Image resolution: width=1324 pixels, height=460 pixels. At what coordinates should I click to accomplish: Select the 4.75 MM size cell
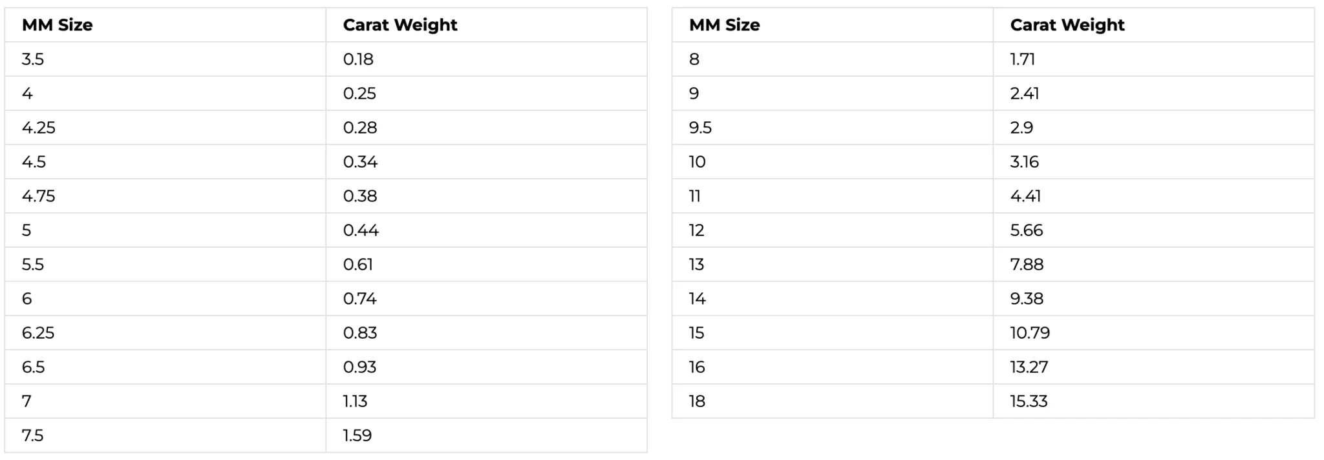(x=39, y=196)
